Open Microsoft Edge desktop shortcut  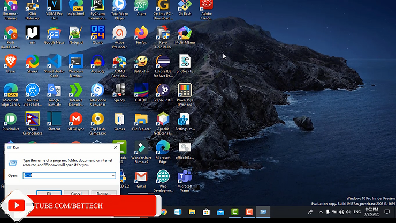click(x=163, y=152)
